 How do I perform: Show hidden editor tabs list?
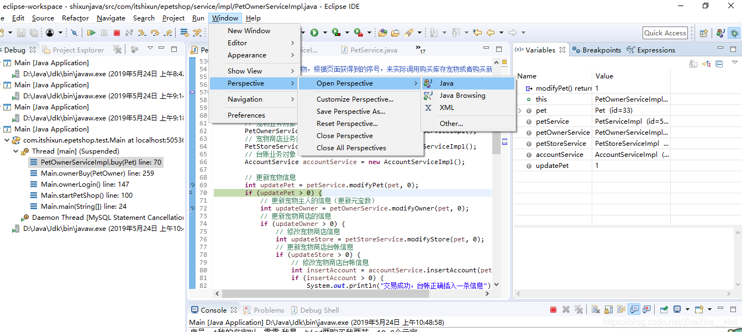[x=420, y=49]
